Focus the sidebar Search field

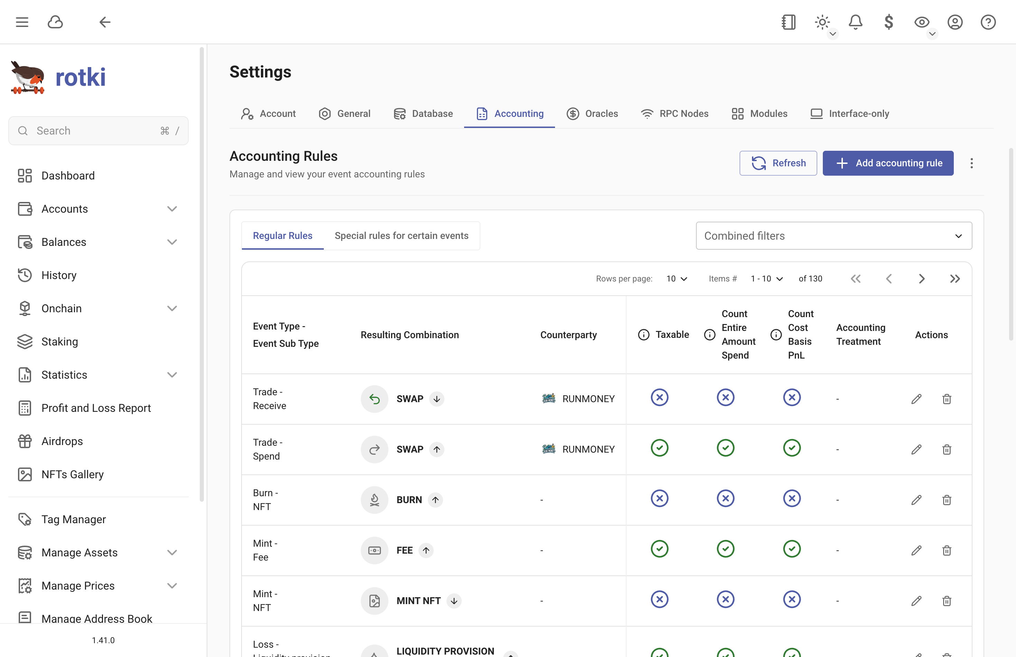point(98,131)
